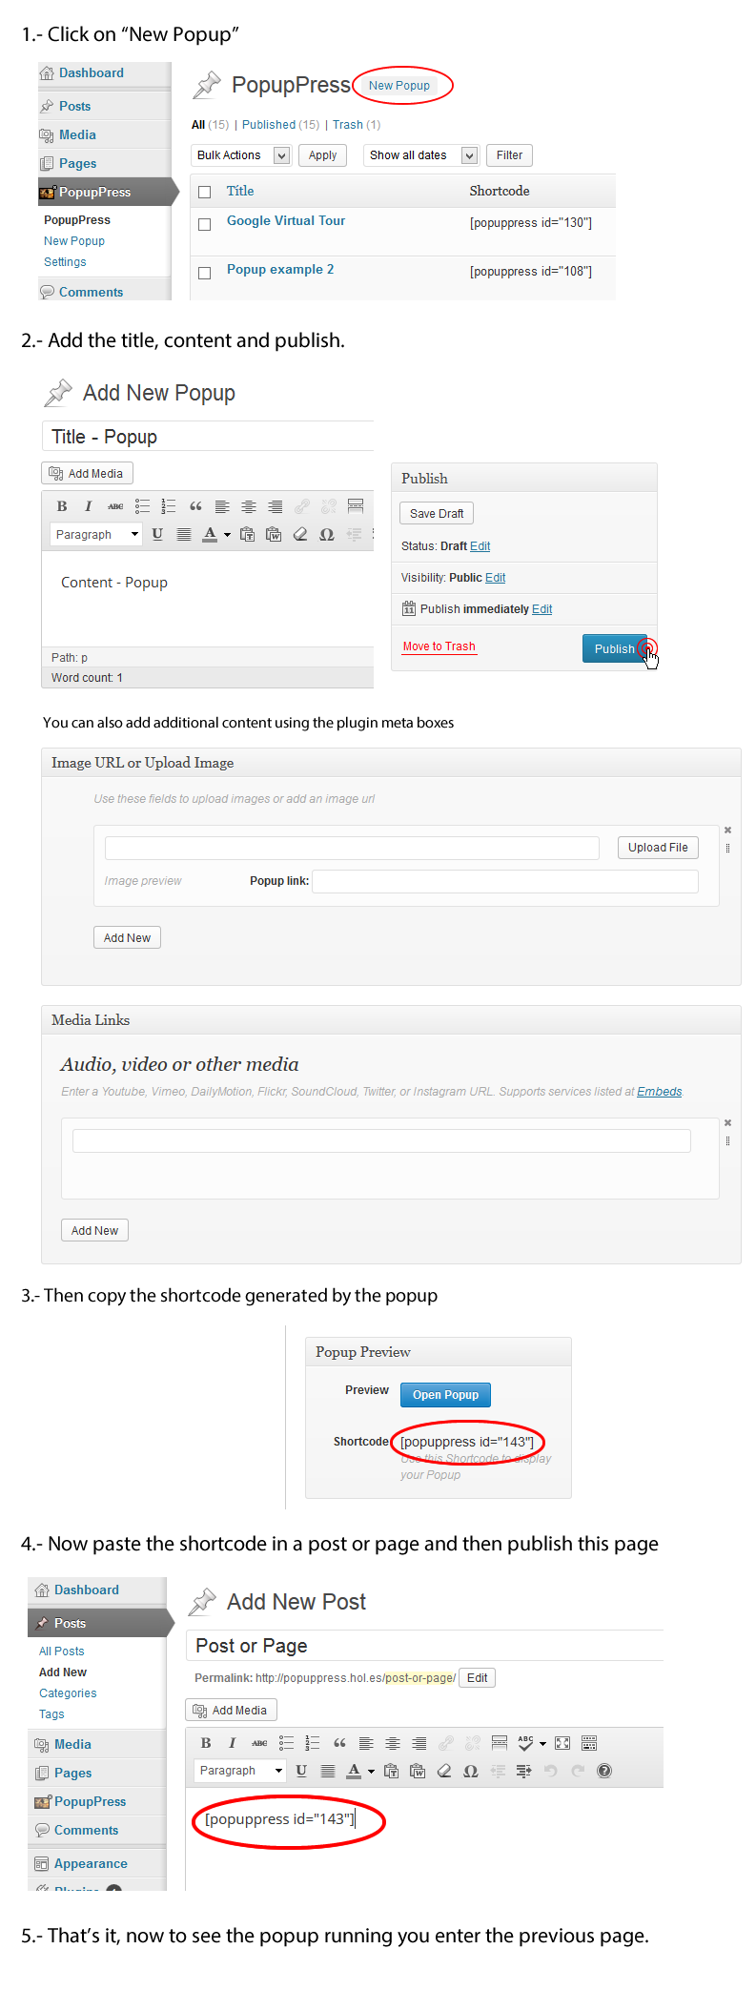Viewport: 756px width, 1990px height.
Task: Click the Popup link input field
Action: click(x=504, y=881)
